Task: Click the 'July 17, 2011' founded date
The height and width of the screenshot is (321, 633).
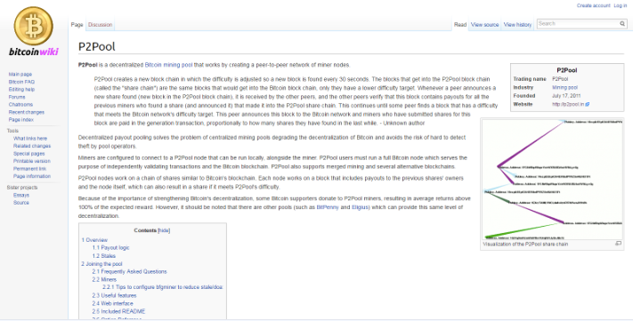Action: (x=566, y=96)
